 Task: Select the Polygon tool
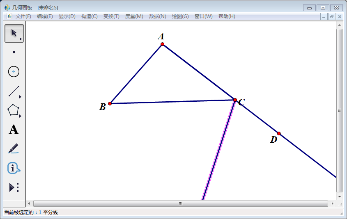(14, 110)
